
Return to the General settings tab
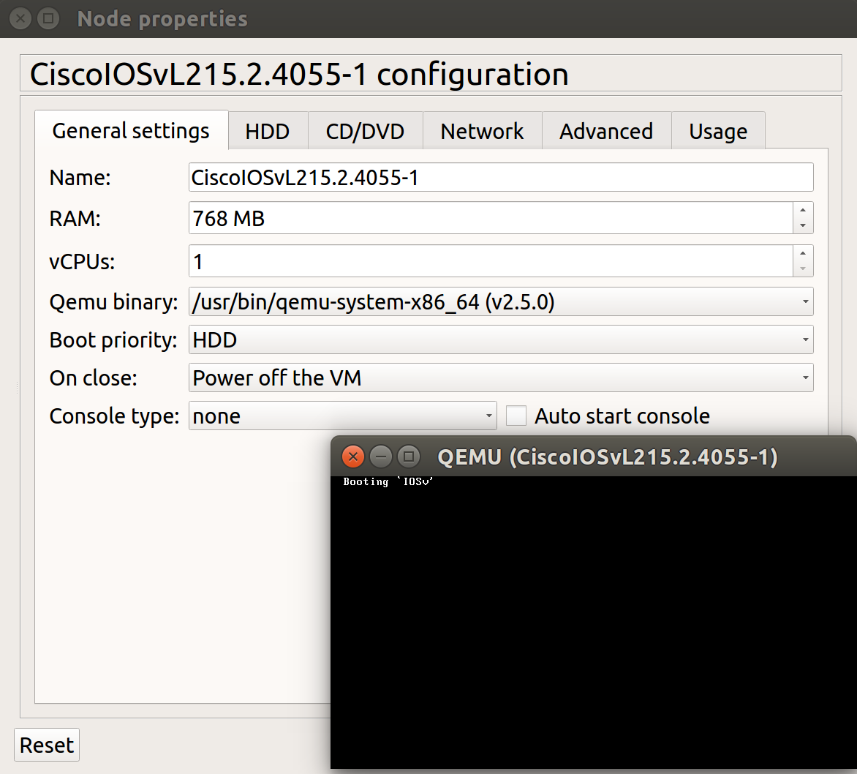(131, 130)
